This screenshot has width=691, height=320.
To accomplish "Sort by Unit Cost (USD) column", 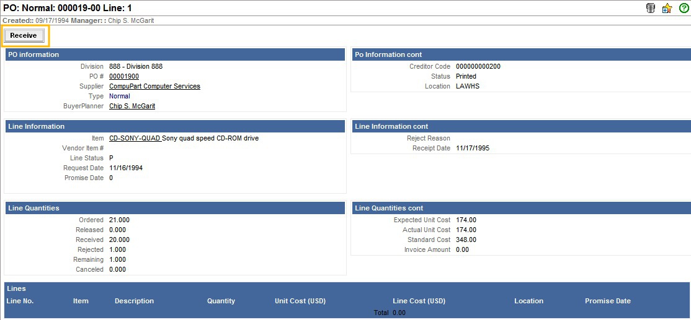I will click(300, 301).
